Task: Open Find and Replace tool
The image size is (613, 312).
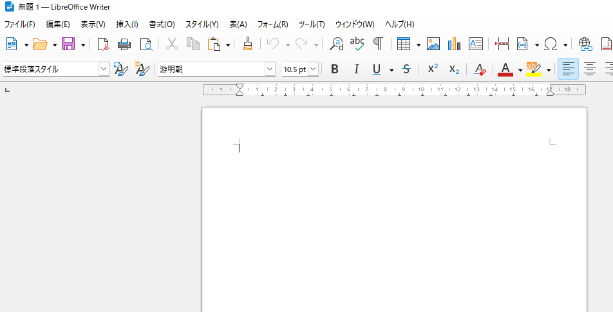Action: click(336, 44)
